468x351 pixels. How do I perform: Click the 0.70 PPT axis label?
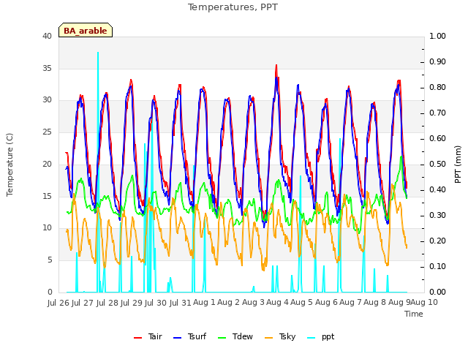(x=437, y=113)
